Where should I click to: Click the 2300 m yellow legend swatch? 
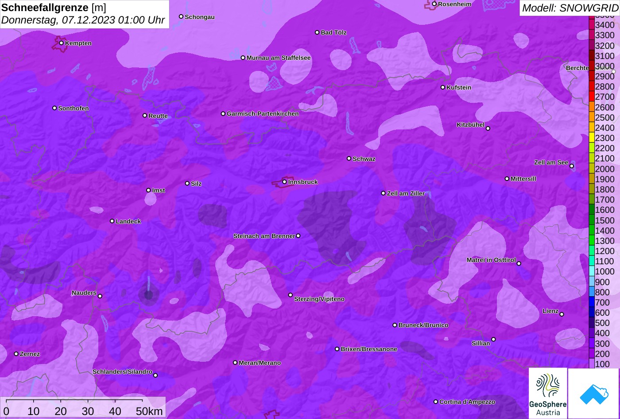[591, 137]
